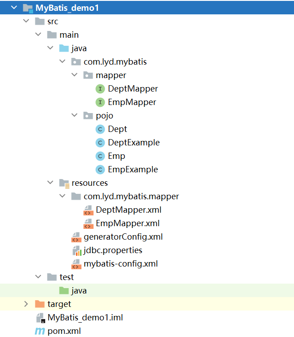
Task: Select the pom.xml file name
Action: [64, 331]
